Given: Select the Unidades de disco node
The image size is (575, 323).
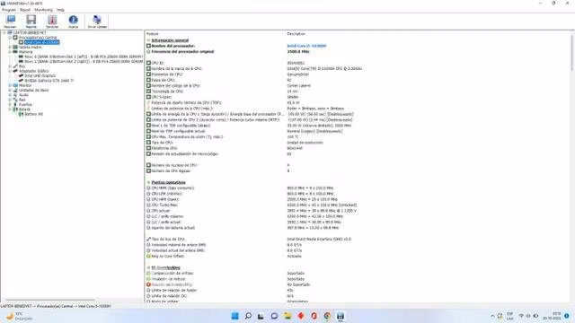Looking at the screenshot, I should [x=34, y=90].
